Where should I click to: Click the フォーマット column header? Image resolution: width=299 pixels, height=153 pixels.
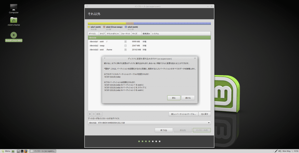pos(126,34)
